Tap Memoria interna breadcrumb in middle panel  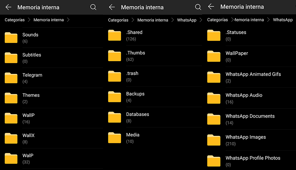pos(153,20)
